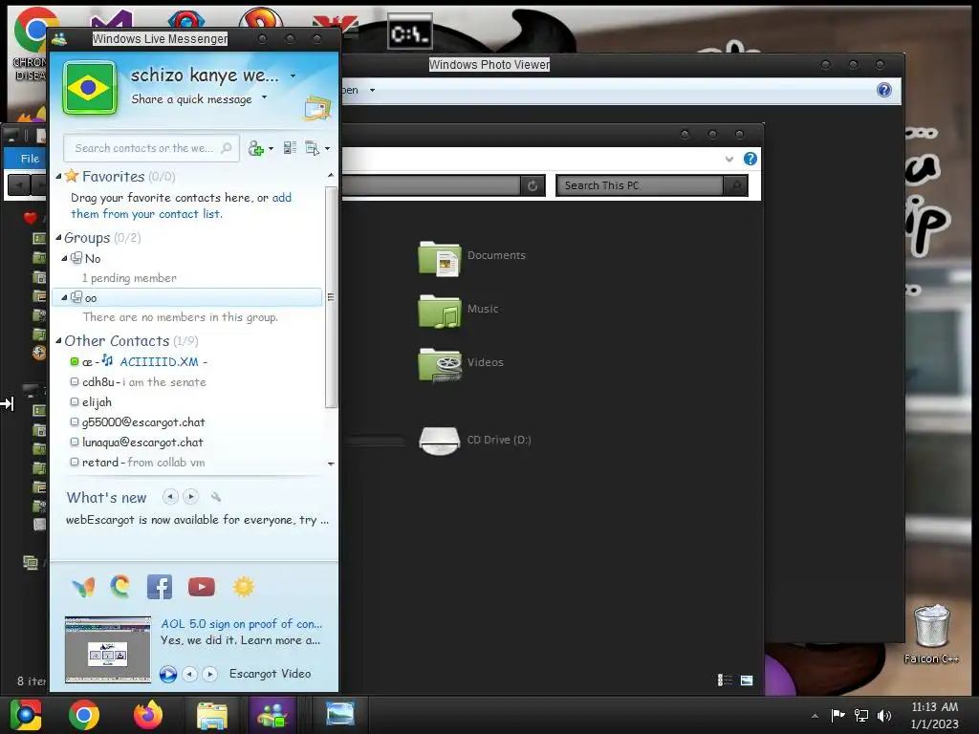Click the magnifier icon in contact search
This screenshot has height=734, width=979.
[227, 148]
